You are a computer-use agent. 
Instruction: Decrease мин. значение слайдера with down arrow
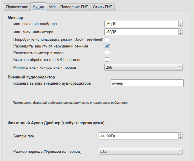(180, 25)
